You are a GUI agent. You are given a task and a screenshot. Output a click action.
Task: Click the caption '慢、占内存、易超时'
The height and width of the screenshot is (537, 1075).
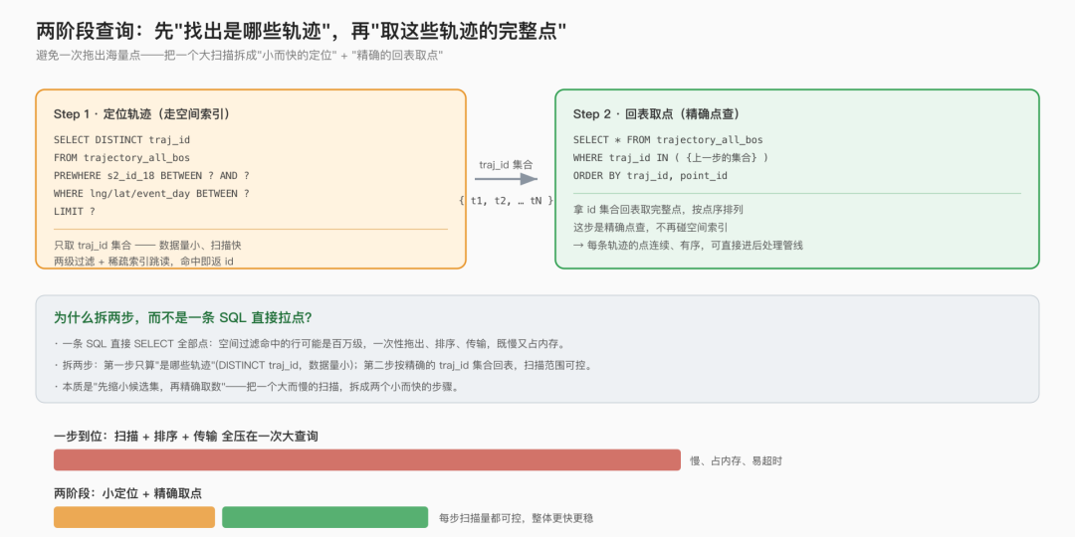pos(736,461)
